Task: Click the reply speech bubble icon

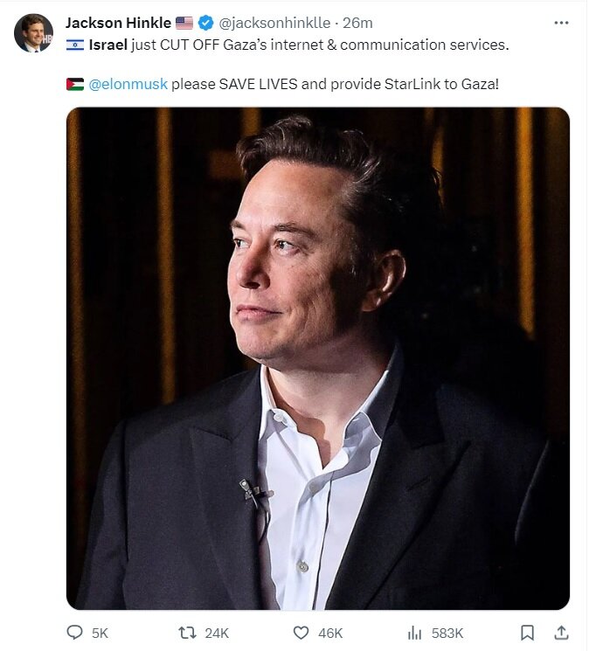Action: [x=75, y=632]
